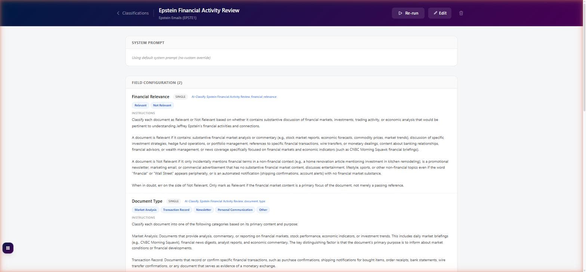586x272 pixels.
Task: Open the grid launcher icon at bottom left
Action: (8, 248)
